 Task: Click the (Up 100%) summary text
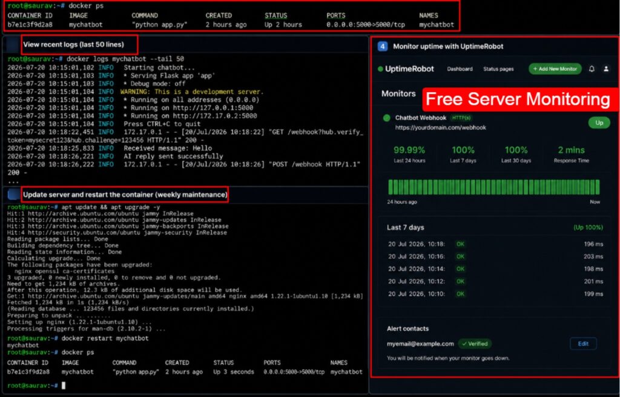coord(588,227)
